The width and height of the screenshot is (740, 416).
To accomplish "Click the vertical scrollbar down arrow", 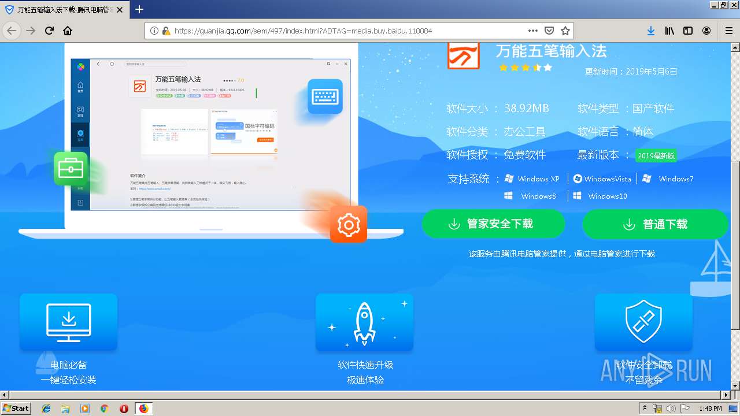I will click(x=735, y=385).
